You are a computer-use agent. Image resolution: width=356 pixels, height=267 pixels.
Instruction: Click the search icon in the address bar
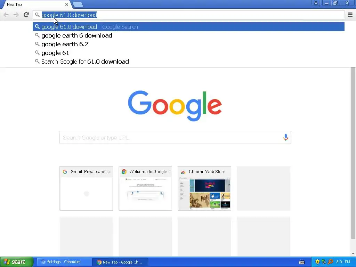click(37, 15)
